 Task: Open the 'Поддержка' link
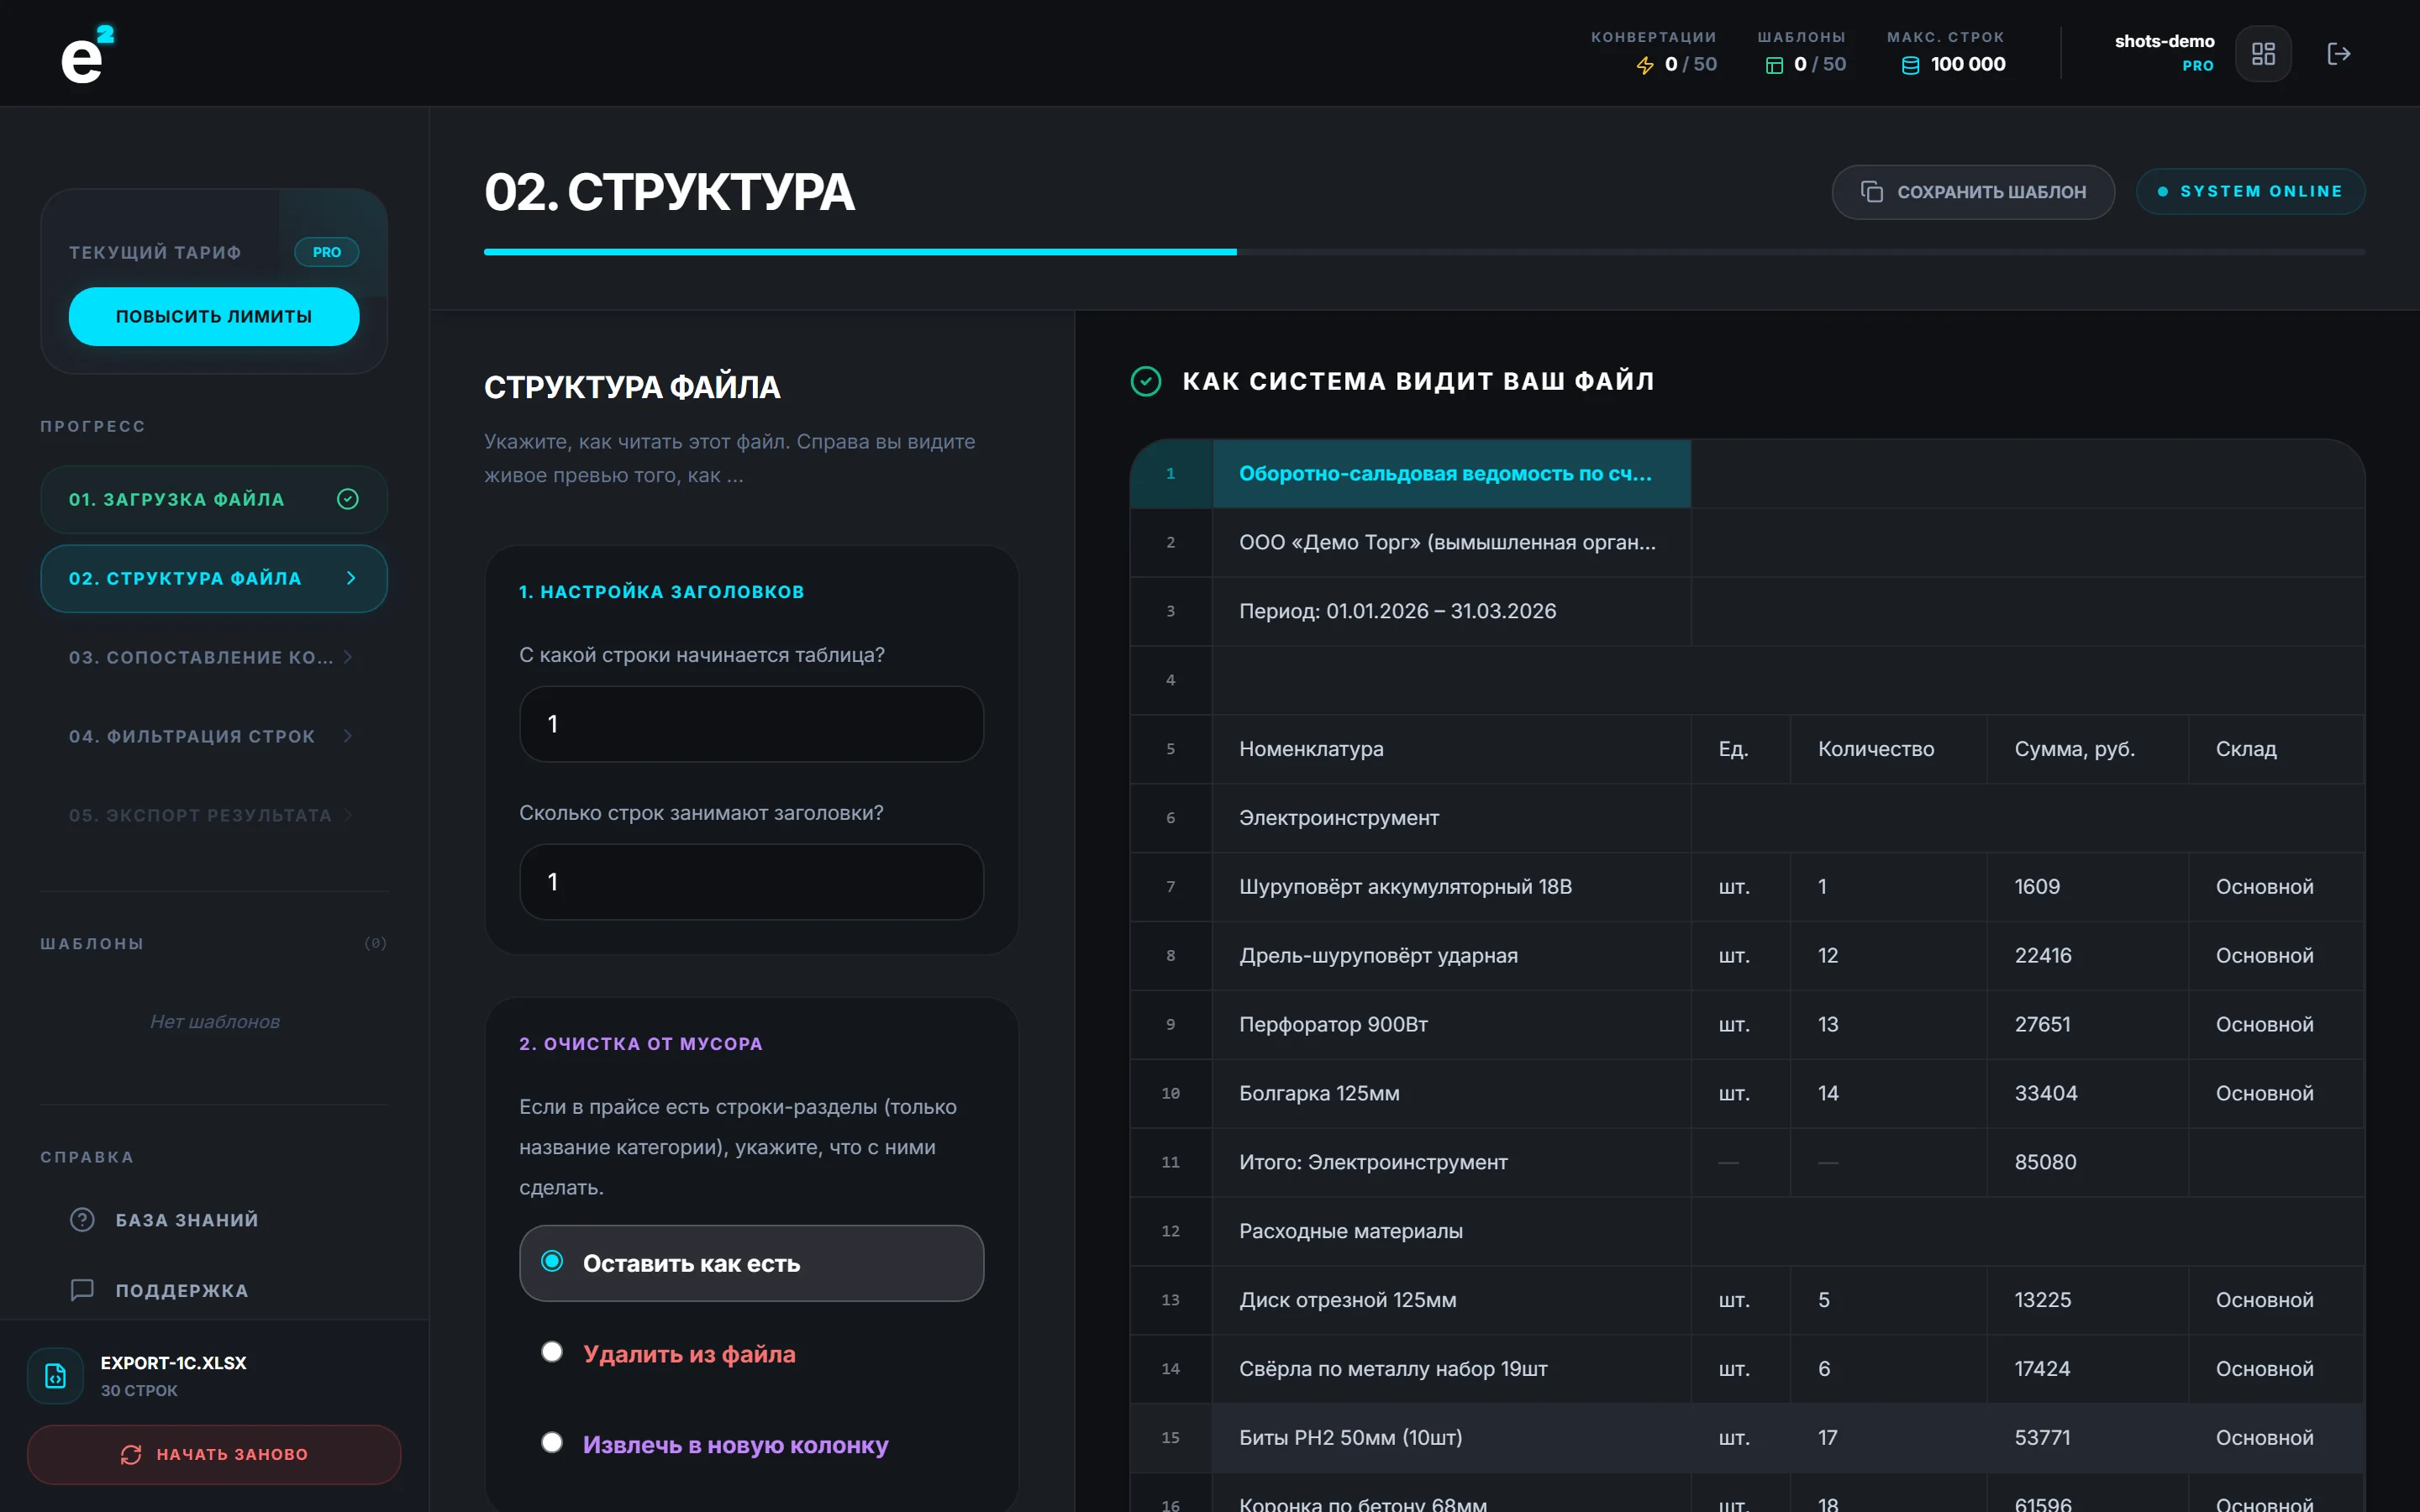click(182, 1290)
